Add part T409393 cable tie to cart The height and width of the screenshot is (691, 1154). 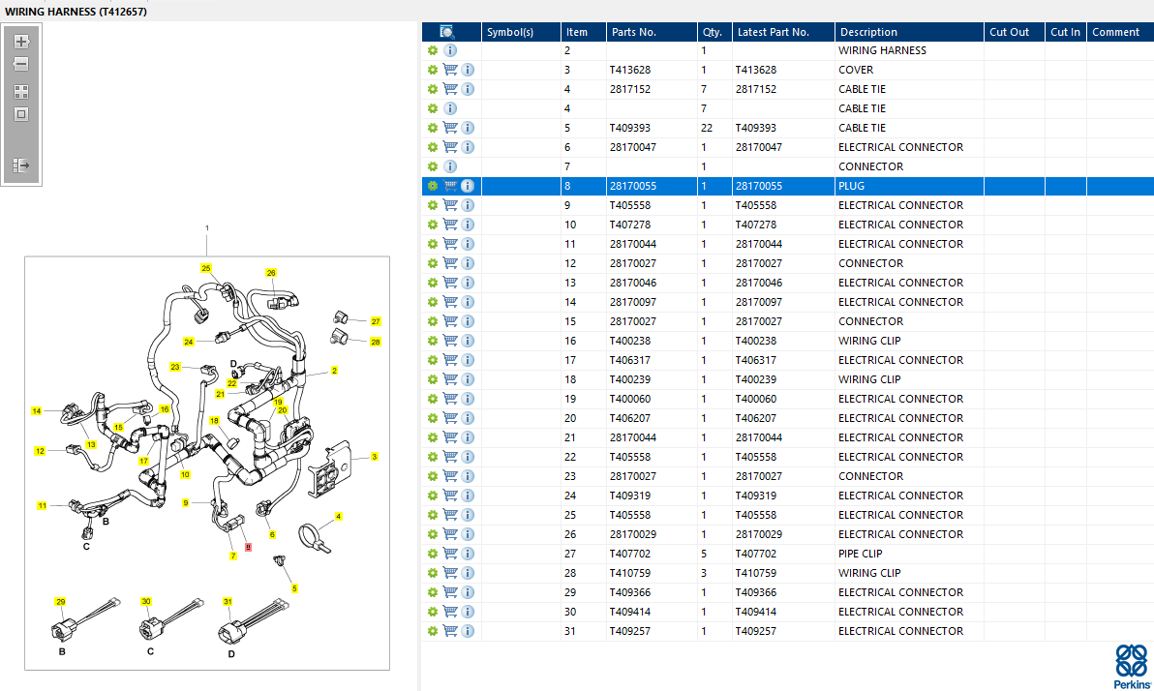(x=449, y=128)
